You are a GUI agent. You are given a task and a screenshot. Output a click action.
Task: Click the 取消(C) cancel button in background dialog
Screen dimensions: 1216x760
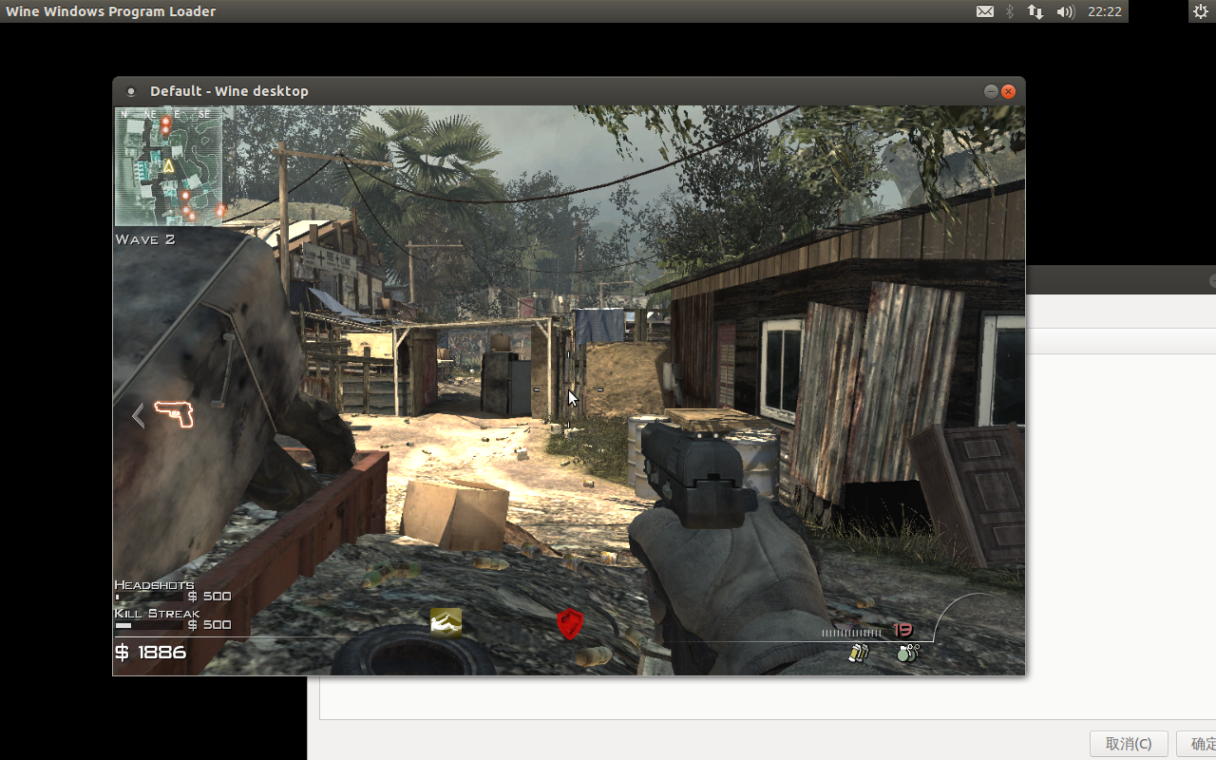pos(1129,744)
